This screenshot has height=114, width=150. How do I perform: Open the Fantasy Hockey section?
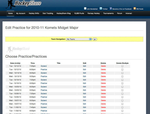coord(93,13)
